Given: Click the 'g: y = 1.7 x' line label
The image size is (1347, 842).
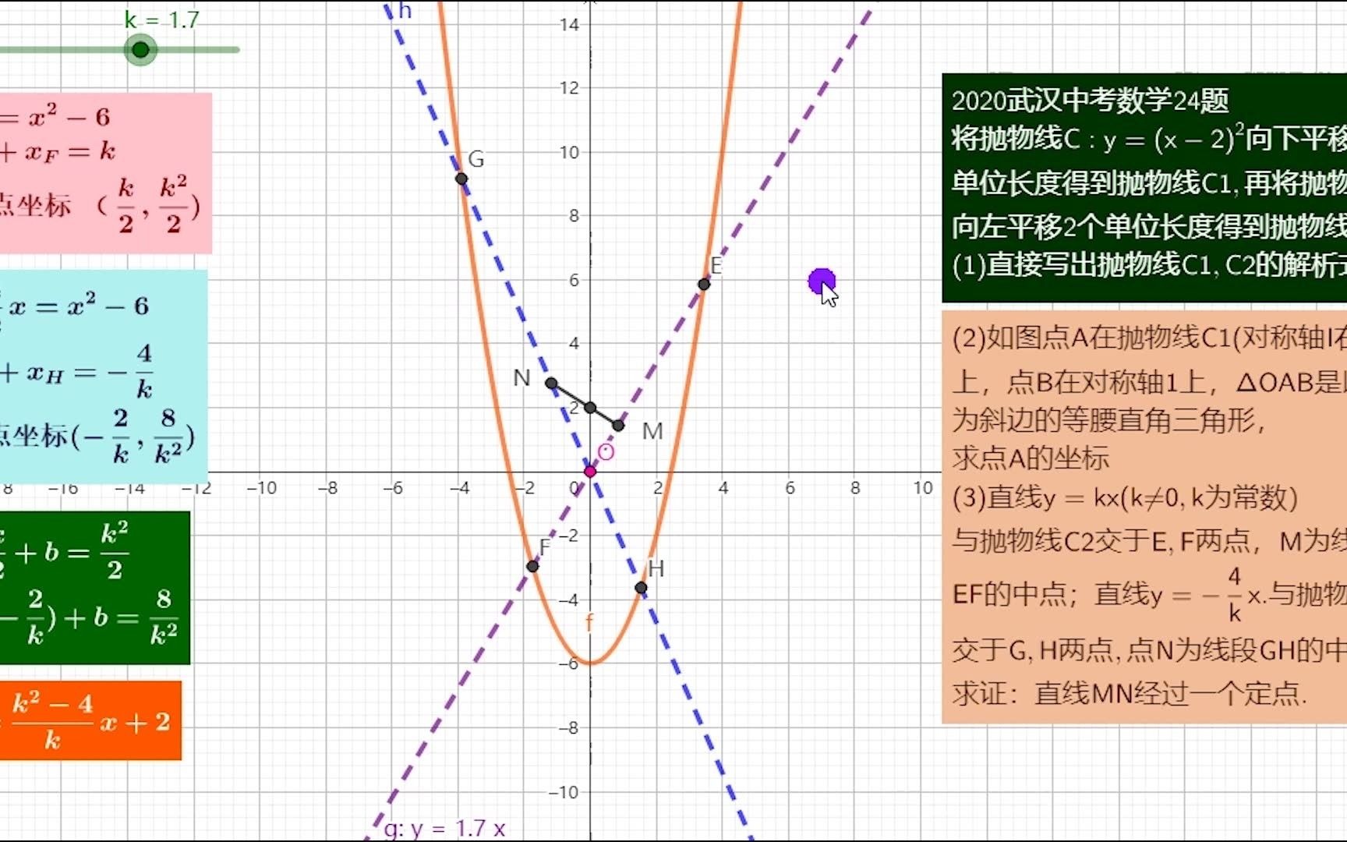Looking at the screenshot, I should tap(445, 828).
